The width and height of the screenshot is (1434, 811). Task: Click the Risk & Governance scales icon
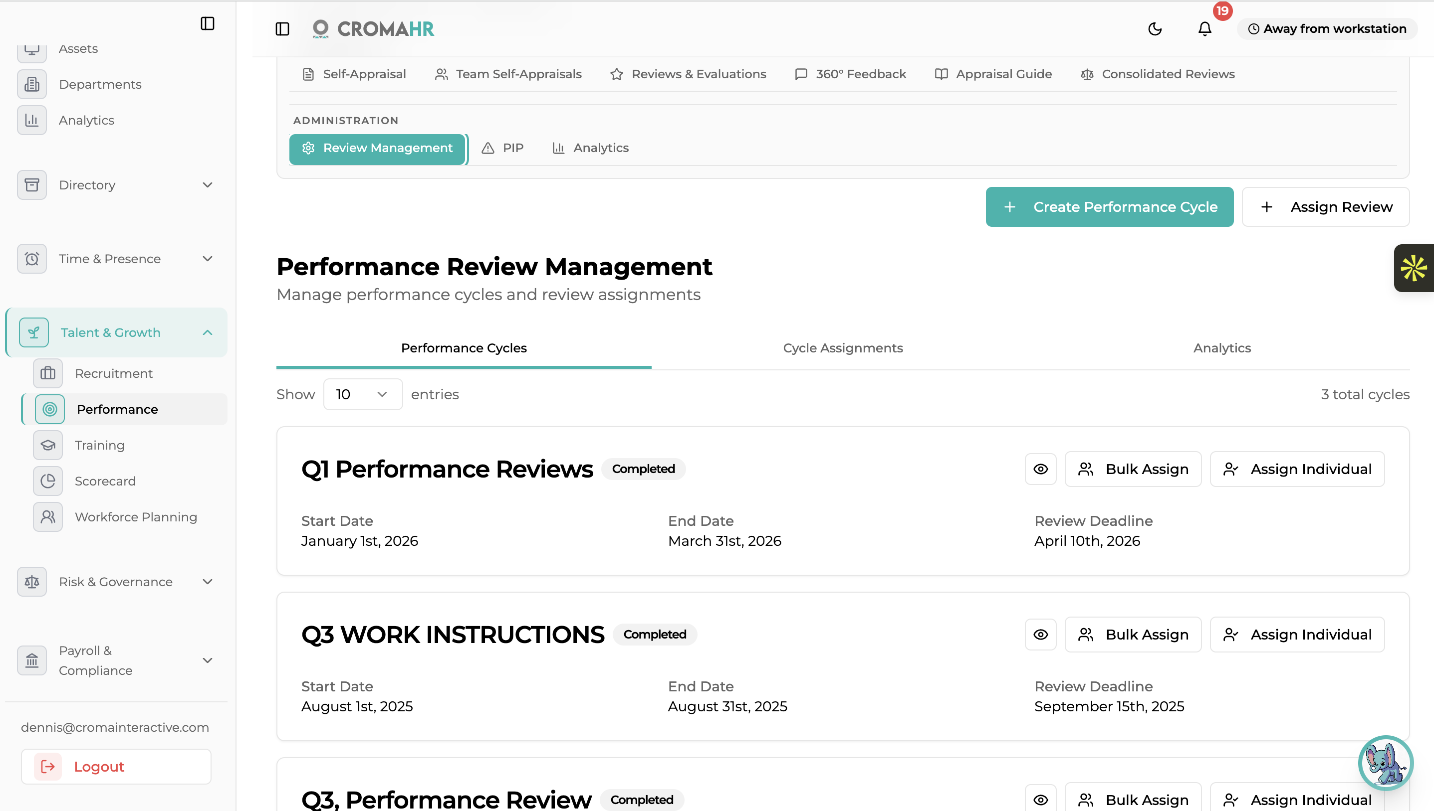click(32, 582)
